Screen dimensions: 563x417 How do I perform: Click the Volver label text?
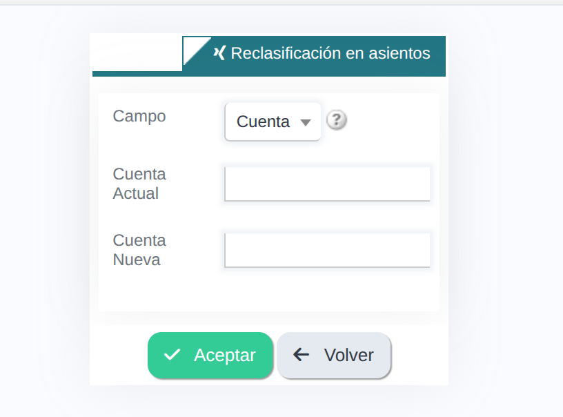[x=349, y=356]
